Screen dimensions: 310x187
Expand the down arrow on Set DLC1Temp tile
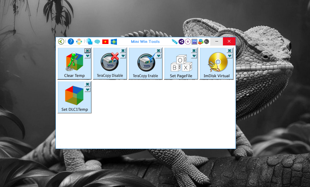click(x=87, y=89)
